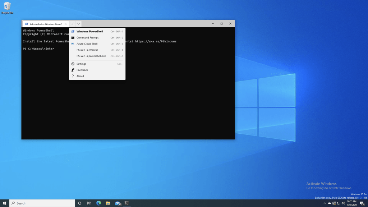Image resolution: width=368 pixels, height=207 pixels.
Task: Open File Explorer from the taskbar
Action: [108, 203]
